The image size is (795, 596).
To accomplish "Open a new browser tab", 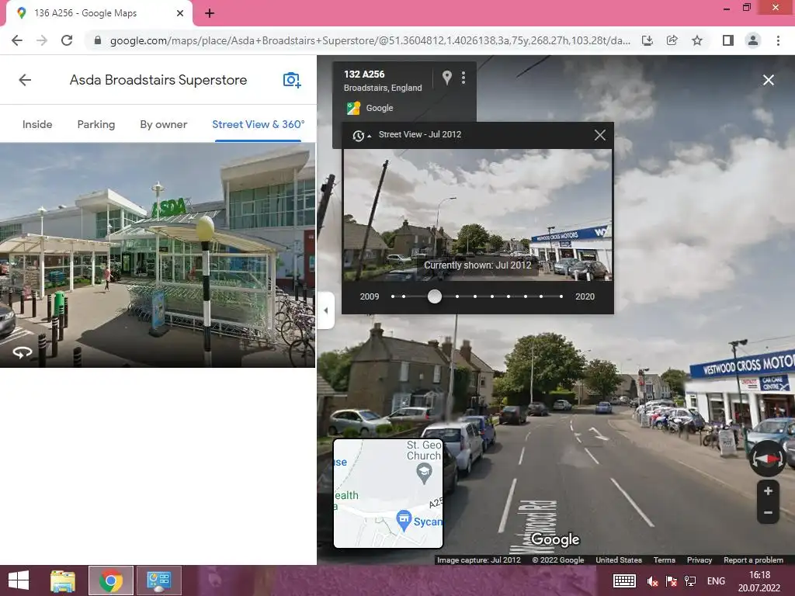I will pos(210,13).
